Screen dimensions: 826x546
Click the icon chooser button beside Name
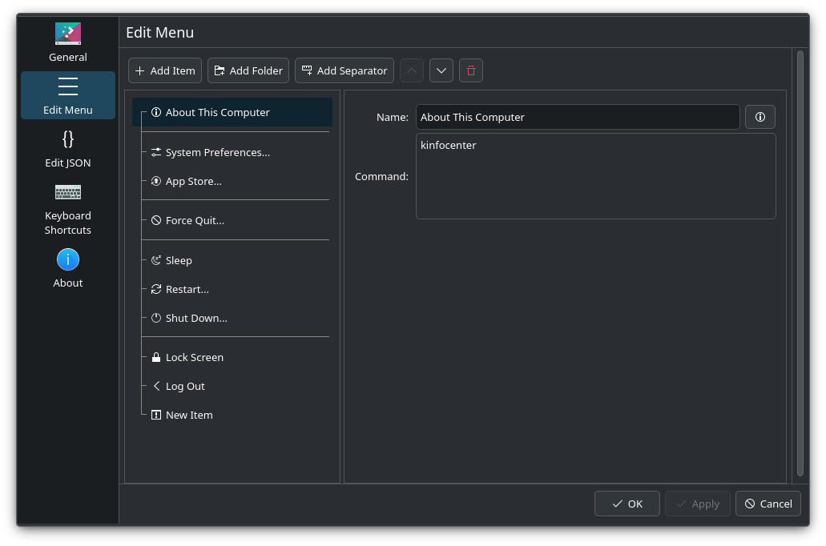click(760, 117)
